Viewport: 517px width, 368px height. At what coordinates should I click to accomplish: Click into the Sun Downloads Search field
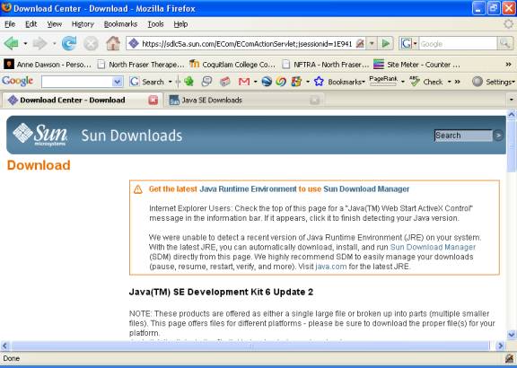[463, 136]
